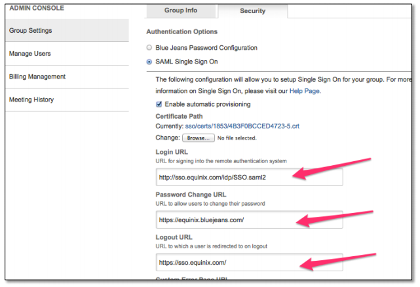Open Group Settings in the sidebar
420x287 pixels.
click(x=31, y=30)
